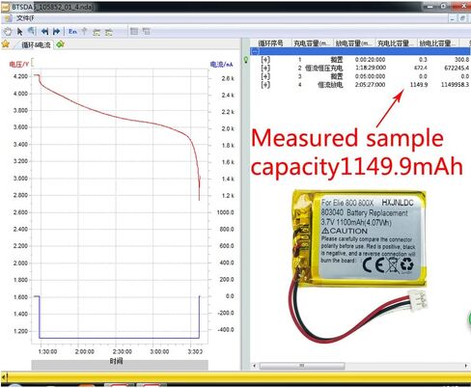Click the green lightbulb indicator icon
This screenshot has width=471, height=388.
tap(246, 60)
